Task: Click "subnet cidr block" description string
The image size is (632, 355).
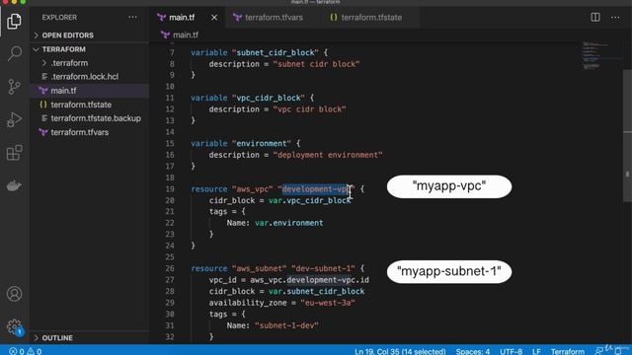Action: click(316, 64)
